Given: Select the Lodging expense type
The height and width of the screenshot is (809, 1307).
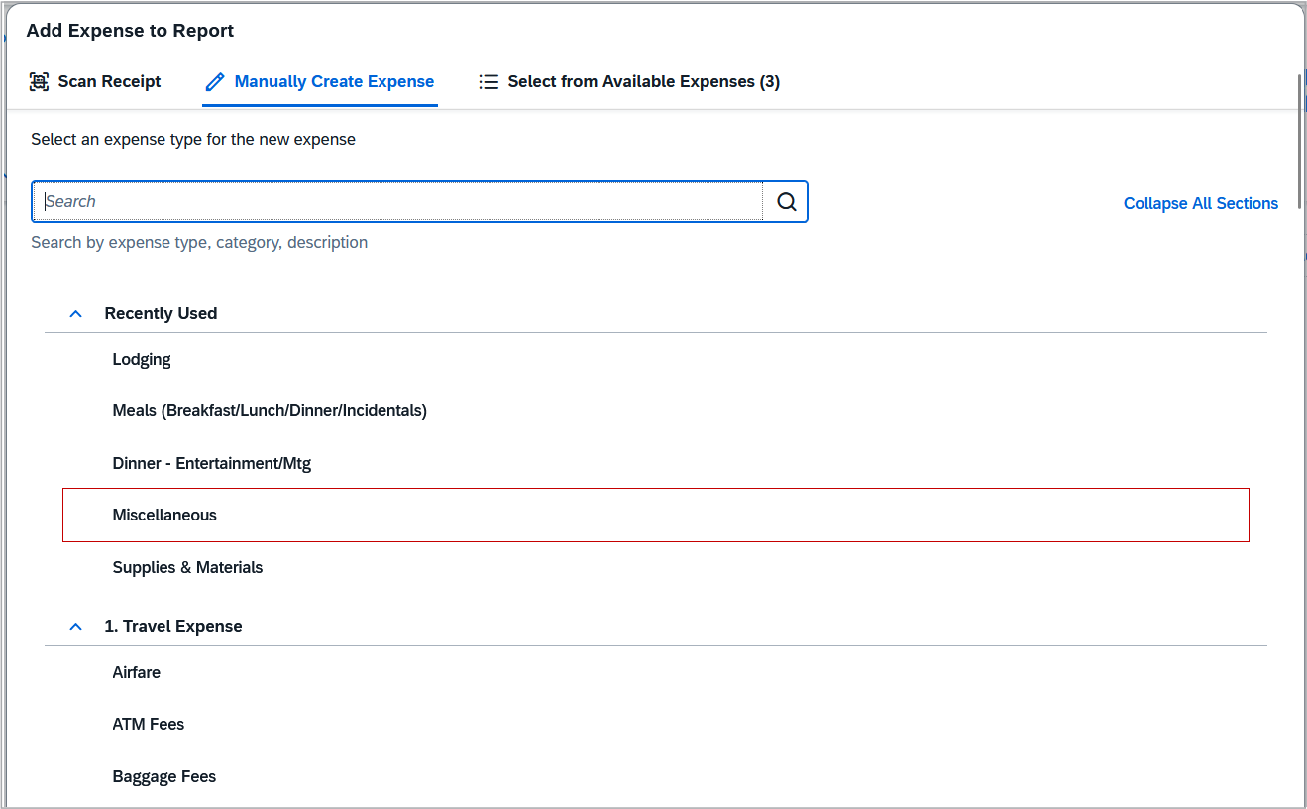Looking at the screenshot, I should (x=141, y=359).
